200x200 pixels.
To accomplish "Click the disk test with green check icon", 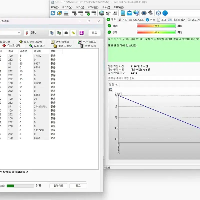I will tap(87, 13).
